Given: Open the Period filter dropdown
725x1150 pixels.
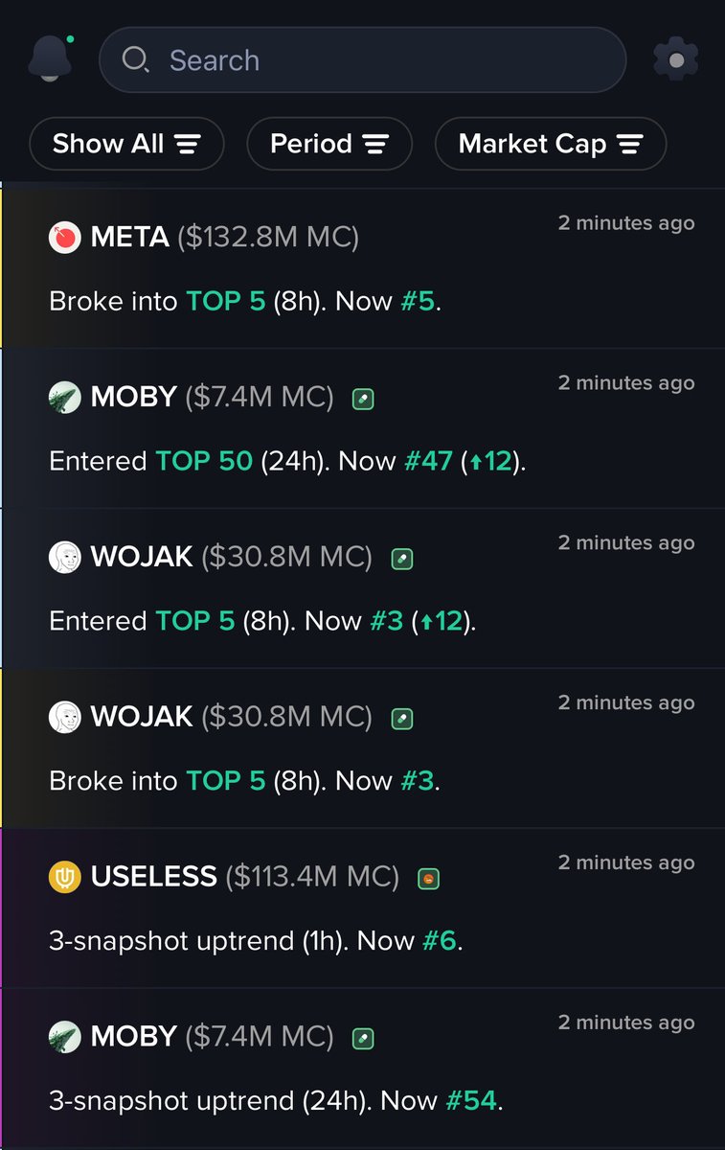Looking at the screenshot, I should [x=329, y=144].
